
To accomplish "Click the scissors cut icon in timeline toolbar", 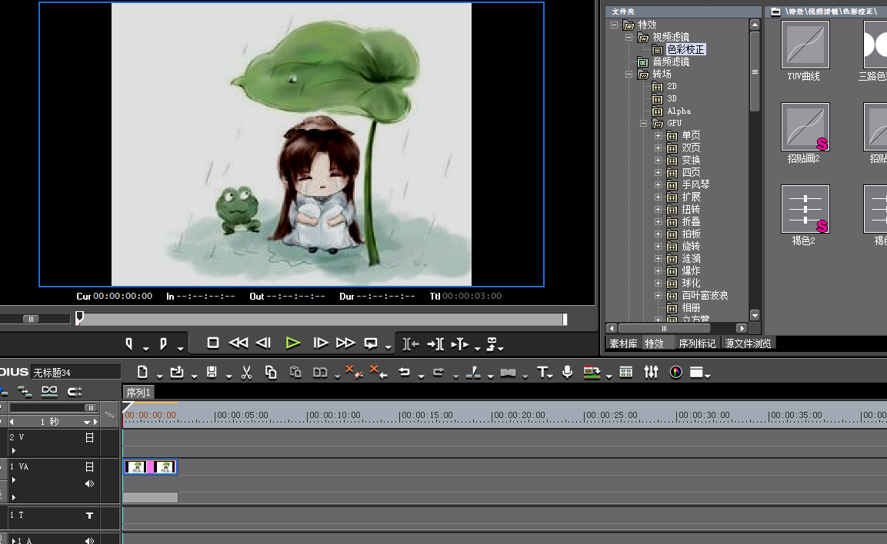I will pyautogui.click(x=246, y=373).
